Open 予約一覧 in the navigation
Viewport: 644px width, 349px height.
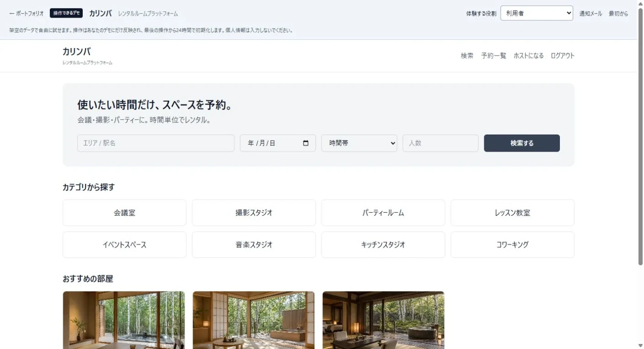[x=494, y=56]
